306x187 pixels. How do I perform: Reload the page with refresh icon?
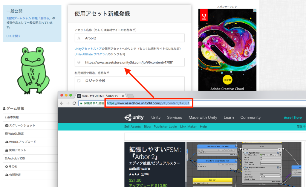click(74, 103)
